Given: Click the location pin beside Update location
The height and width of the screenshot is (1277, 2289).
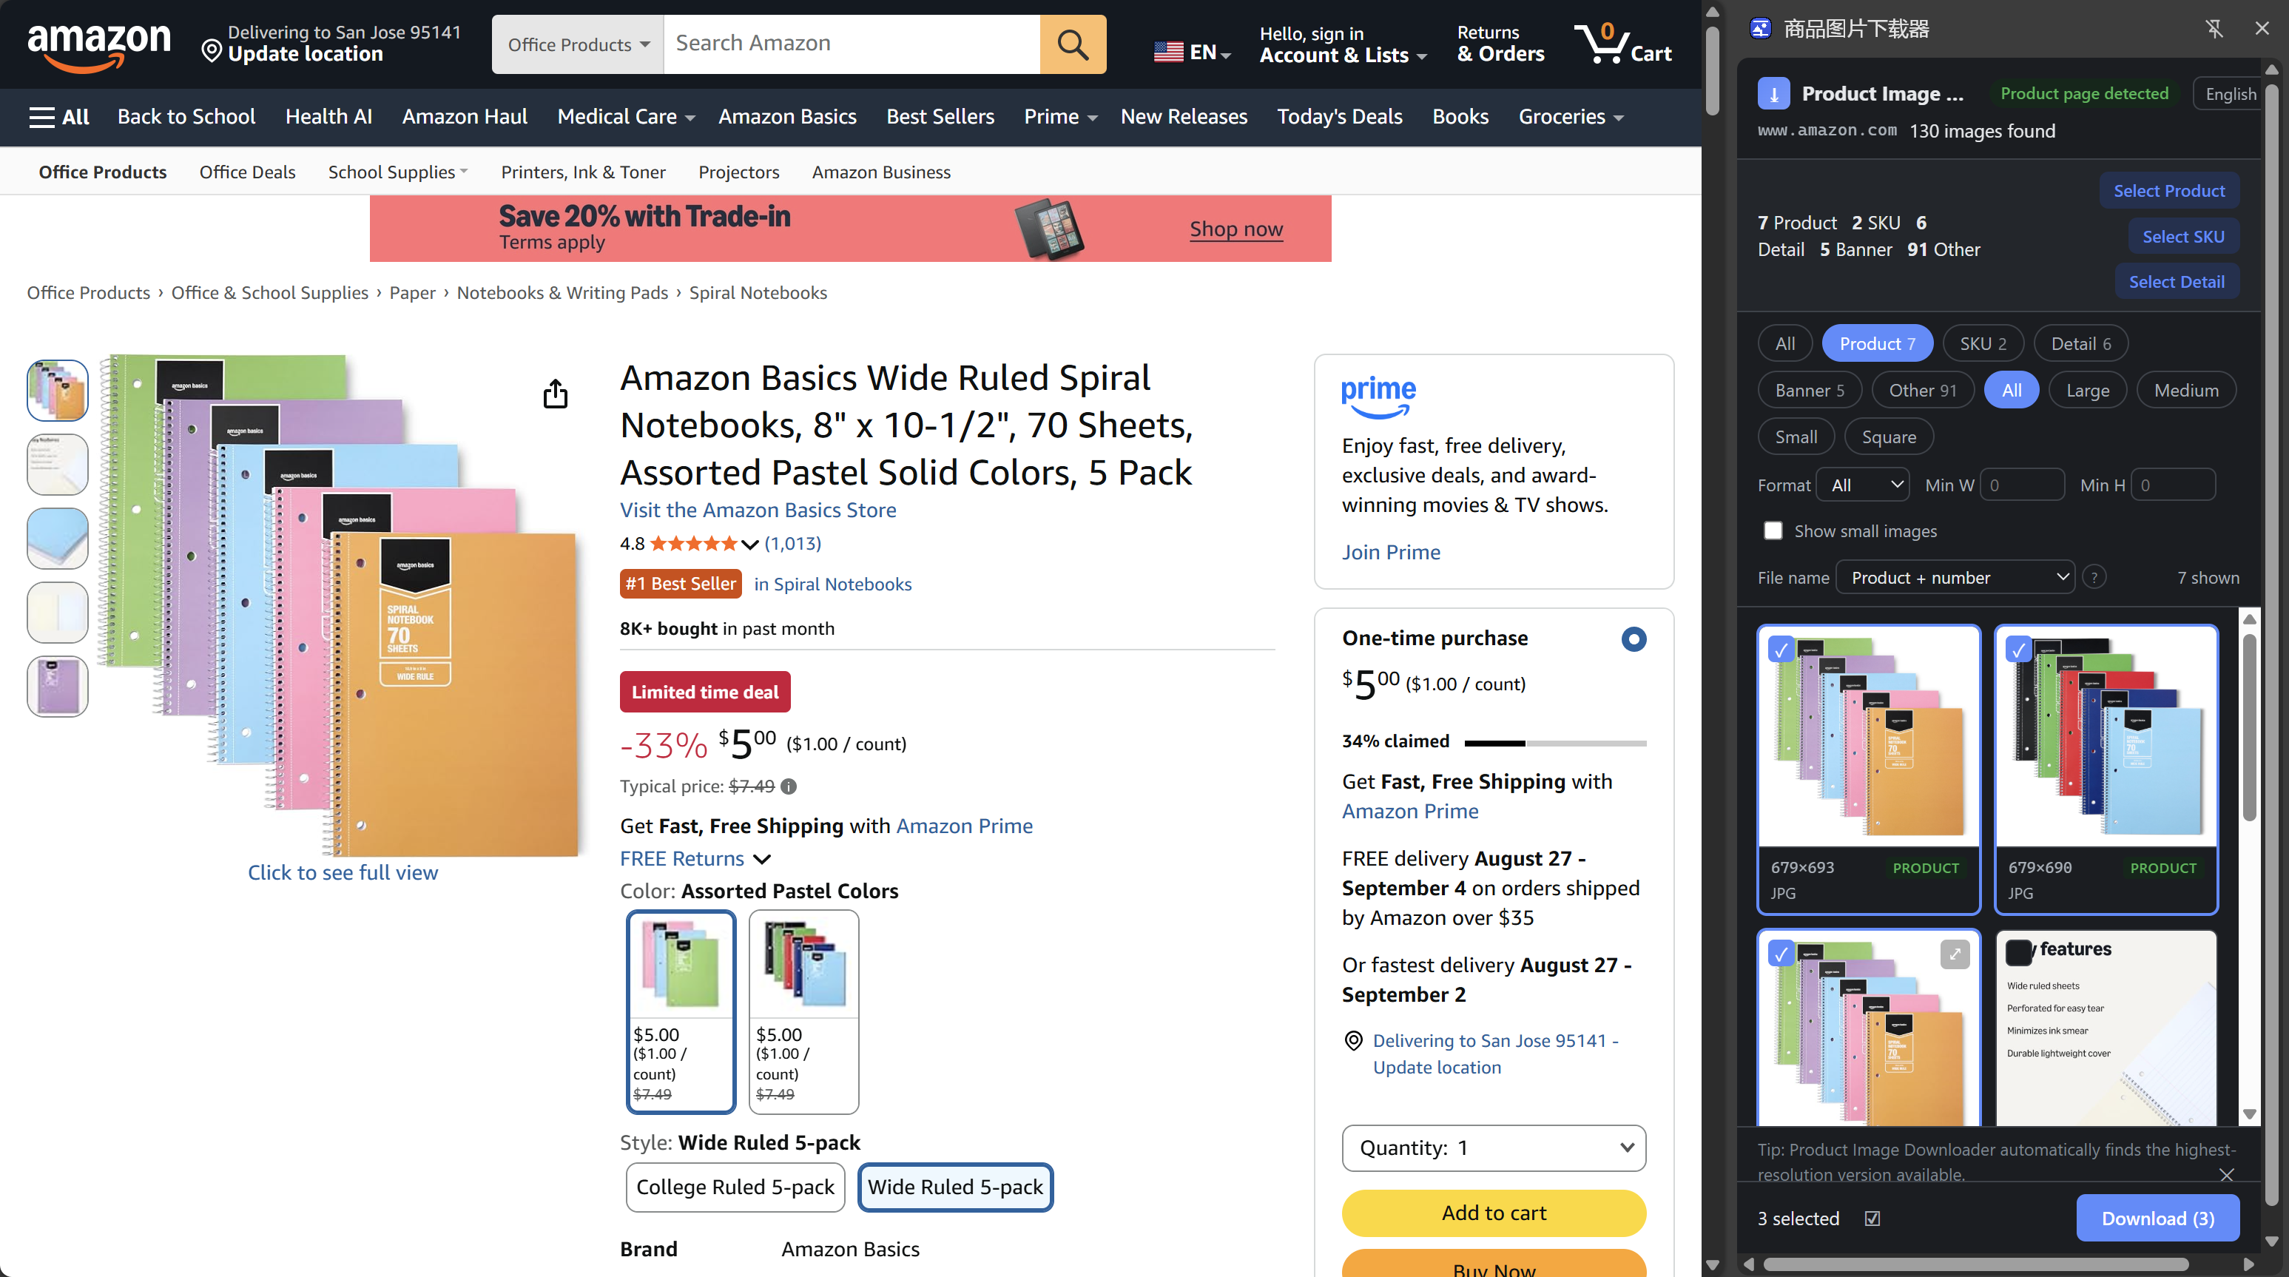Looking at the screenshot, I should coord(212,50).
